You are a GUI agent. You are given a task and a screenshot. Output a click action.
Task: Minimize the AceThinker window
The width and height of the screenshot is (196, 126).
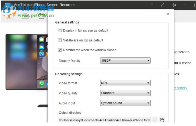pyautogui.click(x=184, y=5)
